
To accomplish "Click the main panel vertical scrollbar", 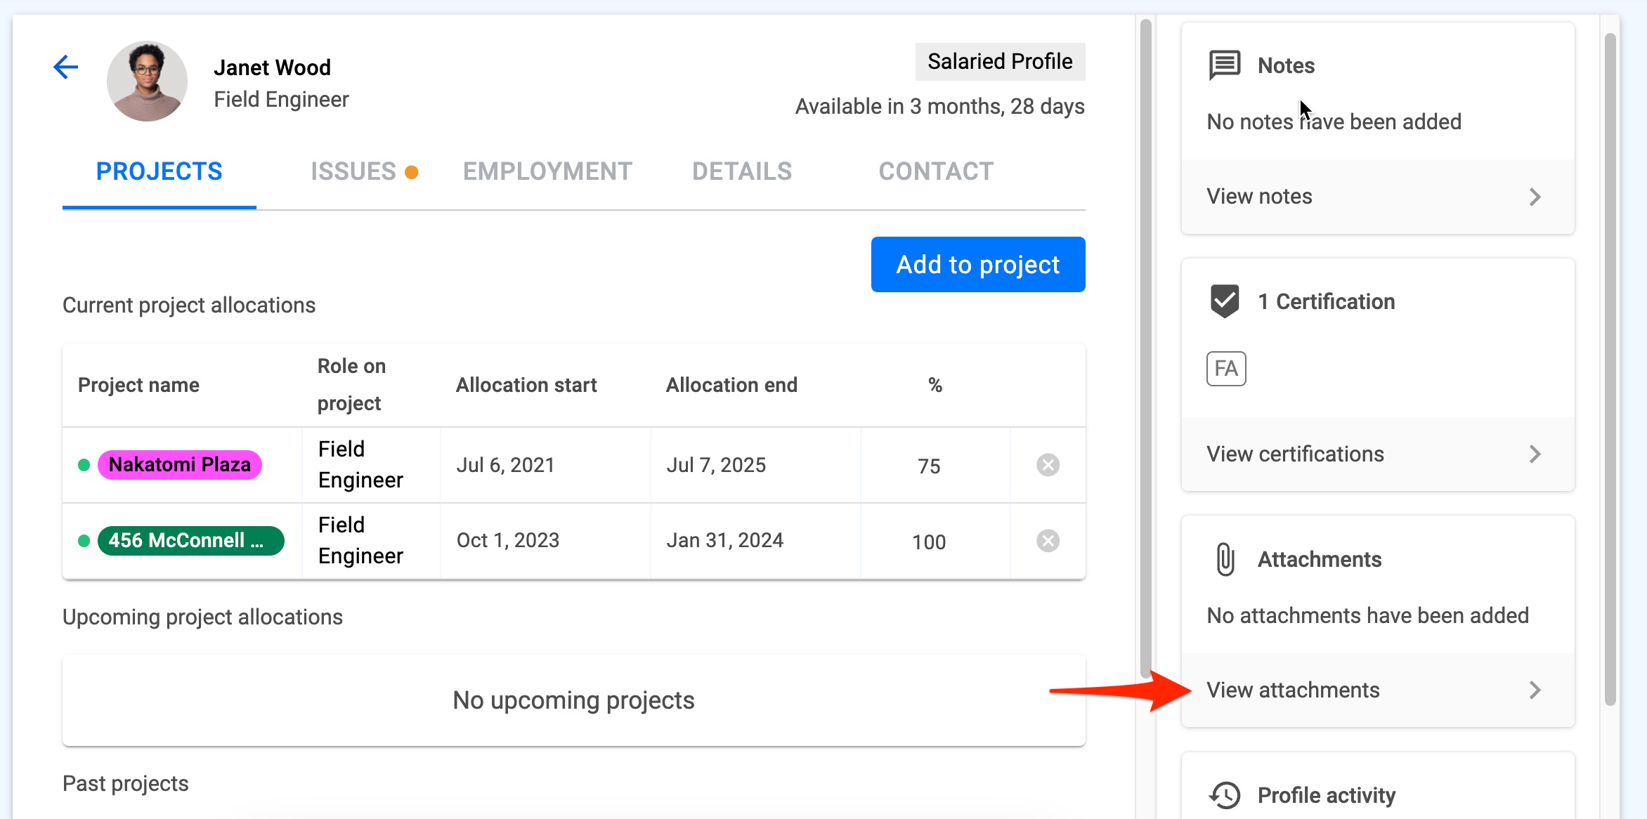I will click(x=1145, y=348).
